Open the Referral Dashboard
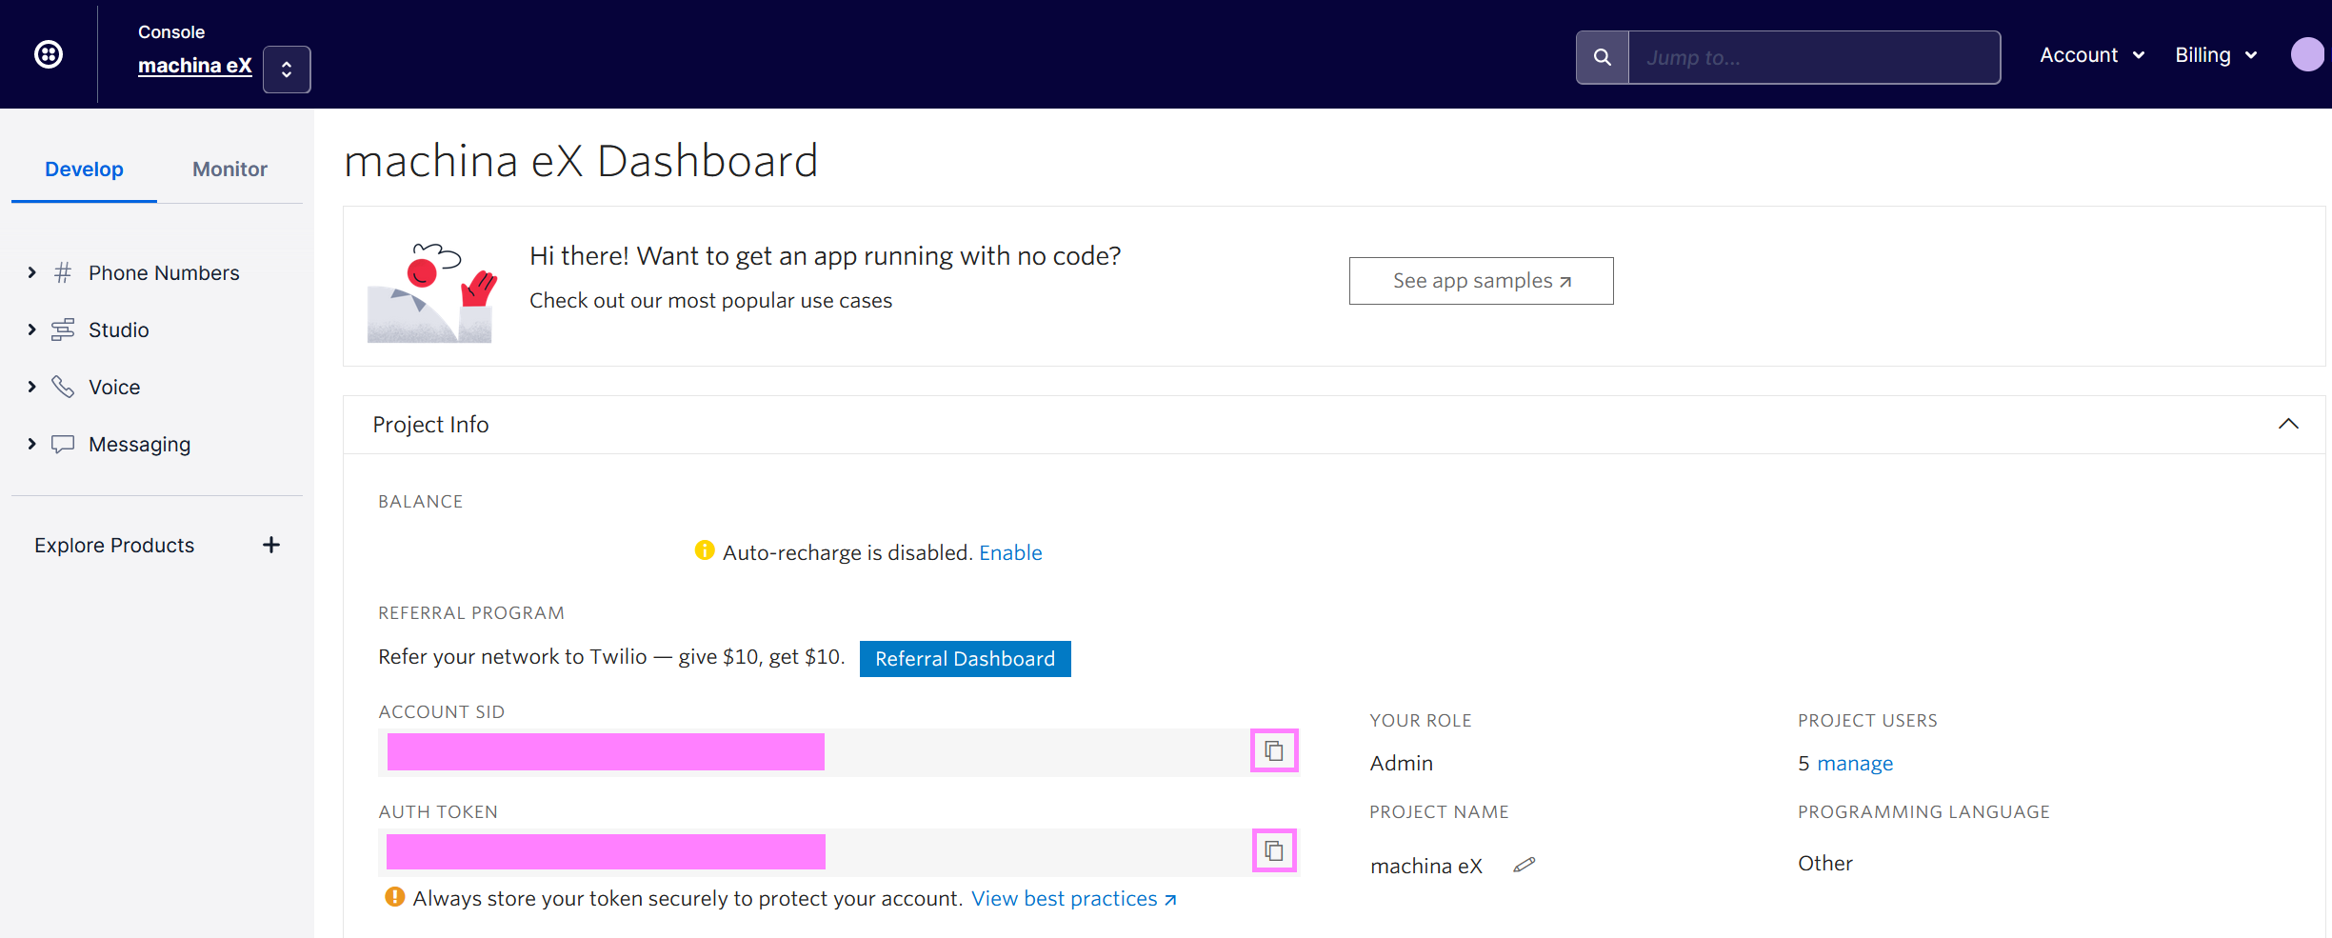Image resolution: width=2332 pixels, height=938 pixels. coord(965,659)
